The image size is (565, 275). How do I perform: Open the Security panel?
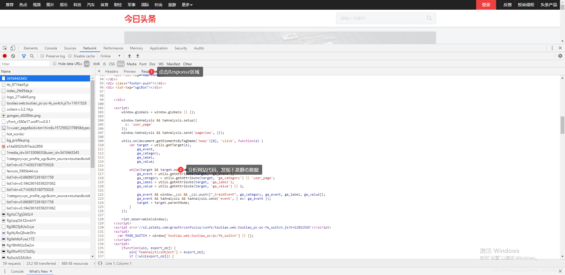(x=181, y=48)
